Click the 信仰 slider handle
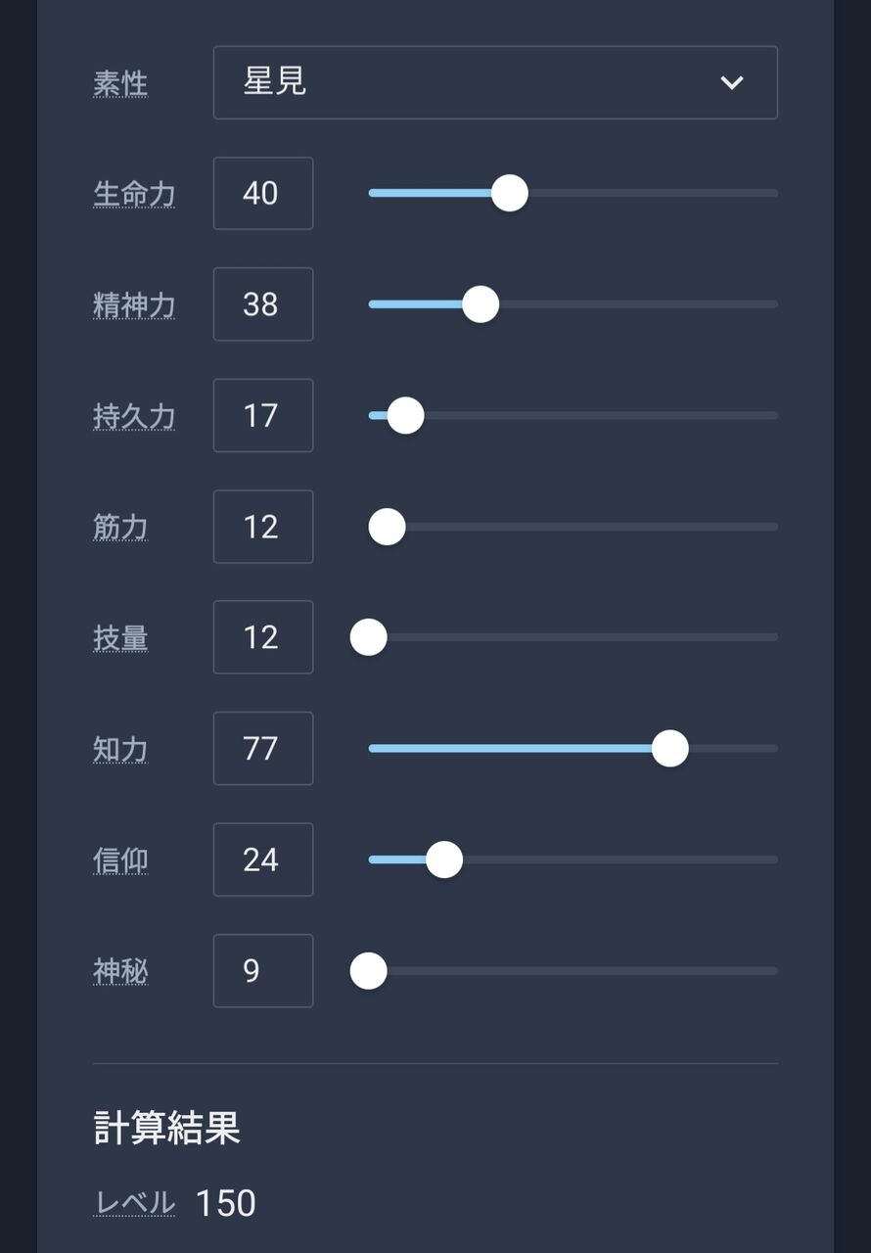The height and width of the screenshot is (1253, 871). 444,859
